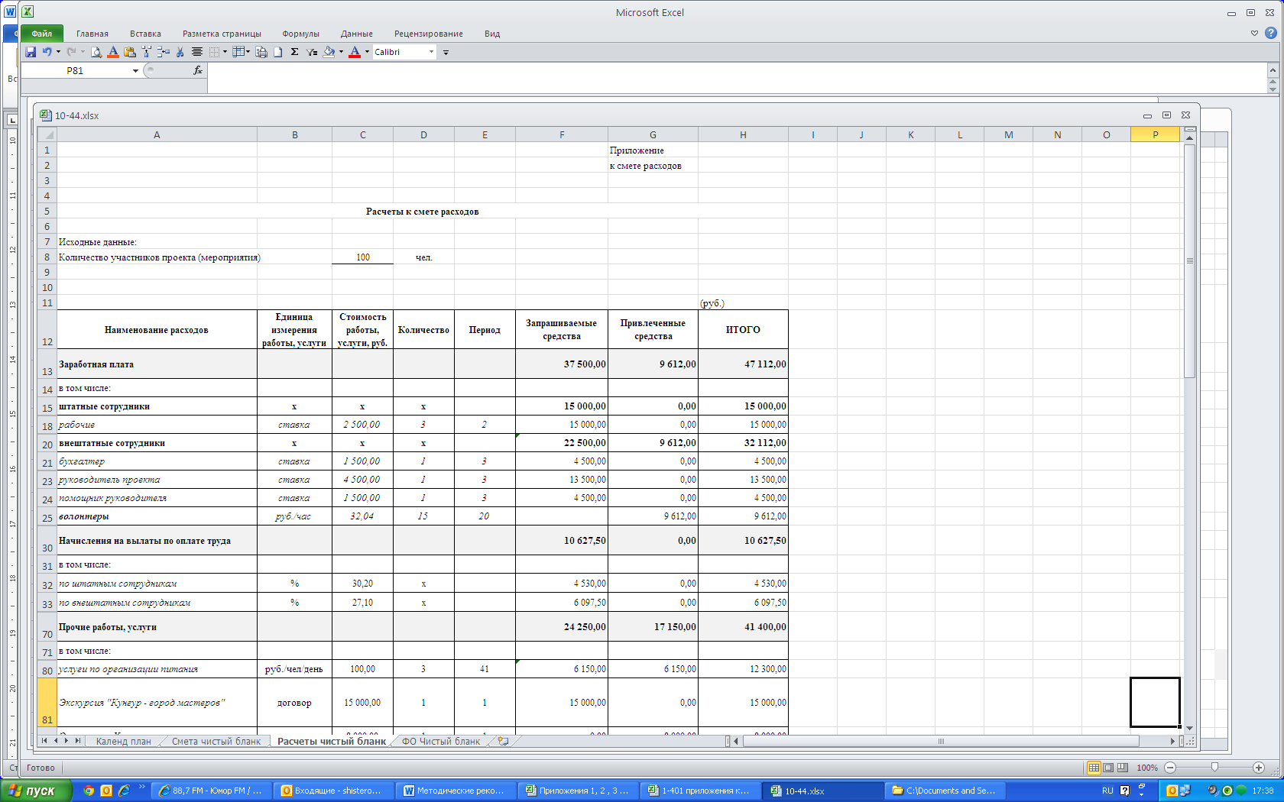Open the Windows пуск start button
The image size is (1284, 802).
click(37, 791)
